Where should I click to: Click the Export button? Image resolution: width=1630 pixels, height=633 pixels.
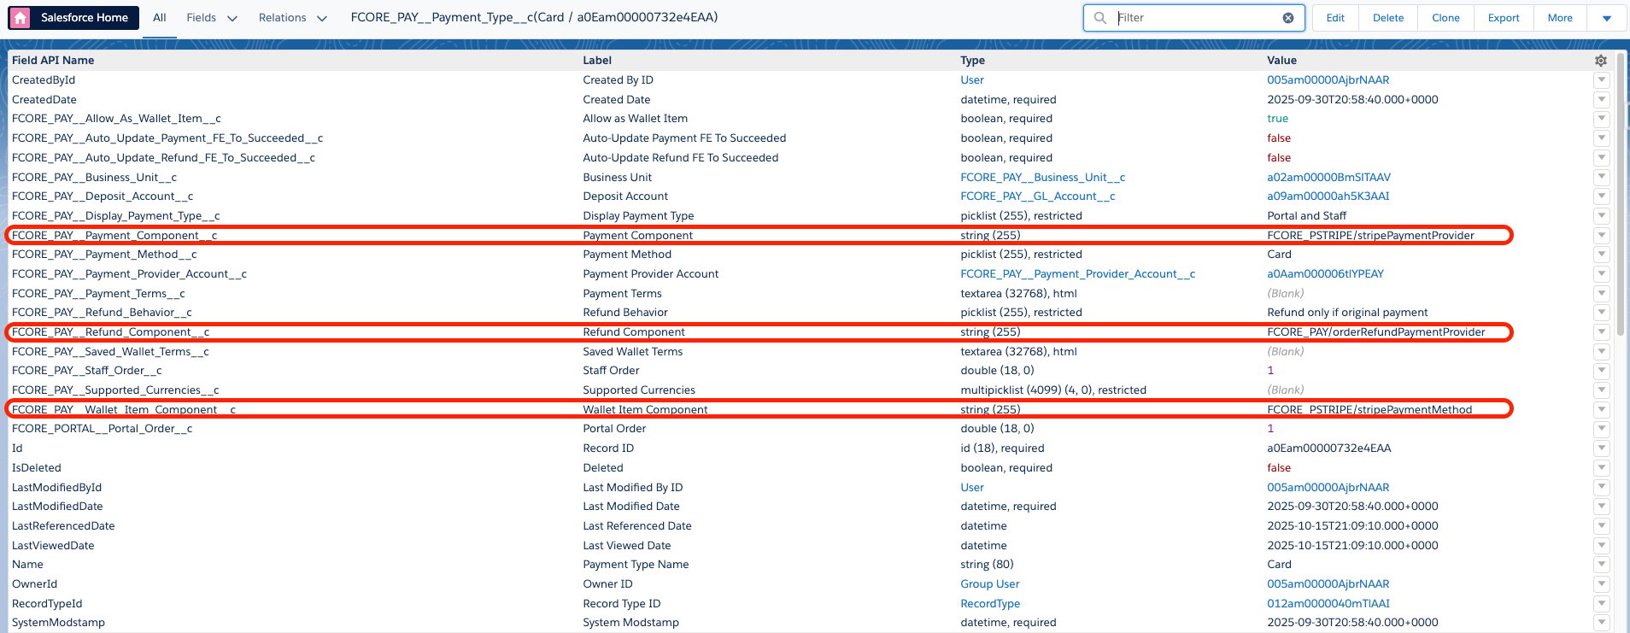(x=1504, y=18)
